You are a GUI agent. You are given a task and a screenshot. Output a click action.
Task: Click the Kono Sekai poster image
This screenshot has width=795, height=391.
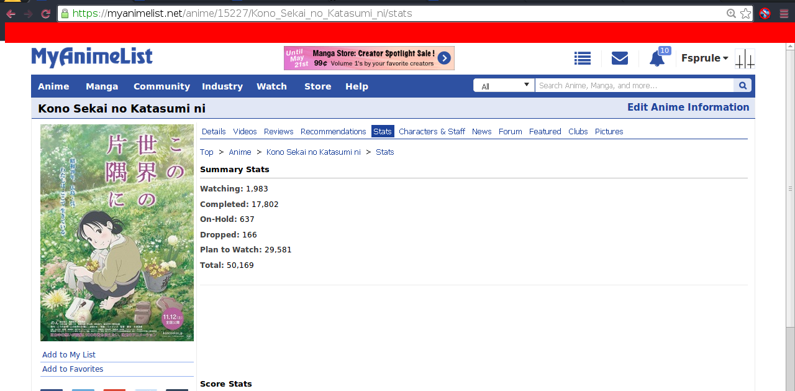tap(117, 232)
